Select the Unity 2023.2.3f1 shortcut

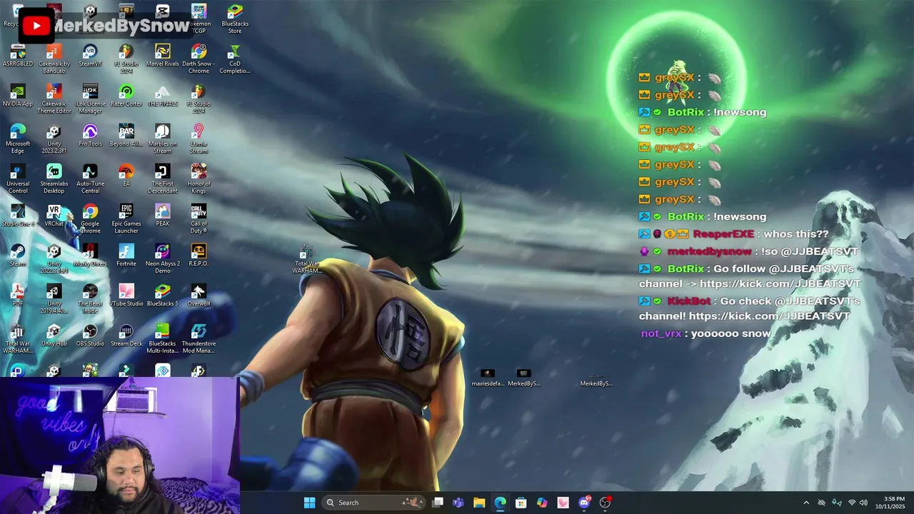tap(54, 138)
